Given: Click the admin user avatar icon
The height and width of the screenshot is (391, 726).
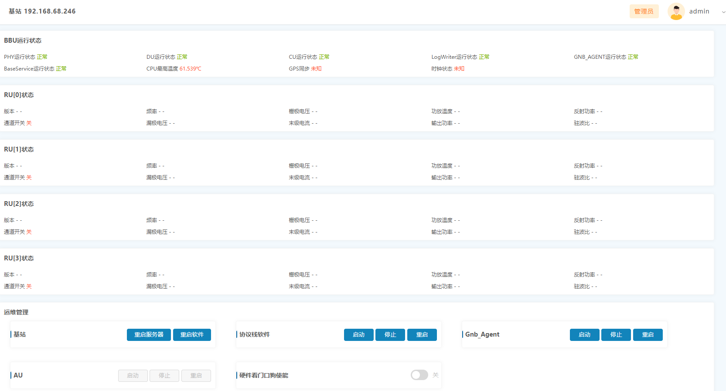Looking at the screenshot, I should (x=676, y=11).
